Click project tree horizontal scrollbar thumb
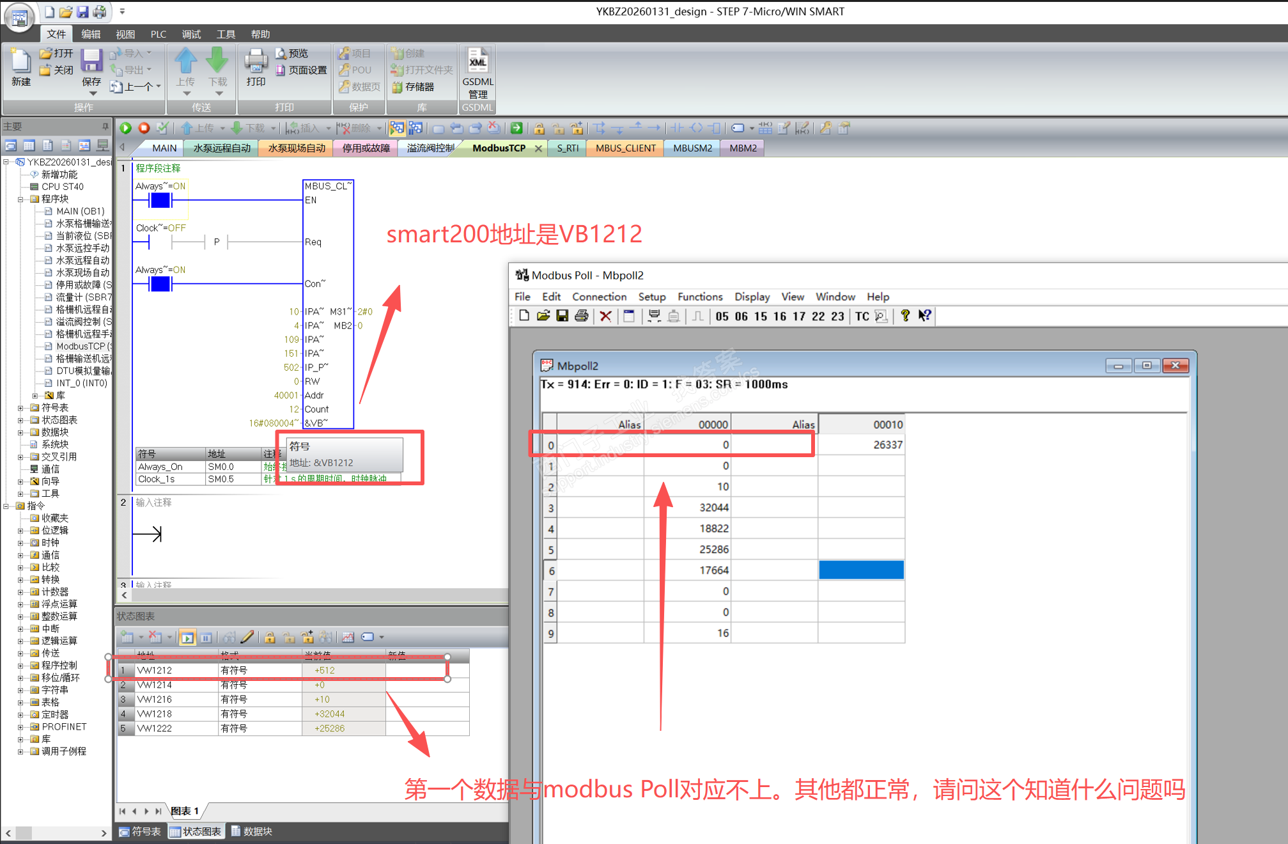This screenshot has width=1288, height=844. tap(24, 833)
